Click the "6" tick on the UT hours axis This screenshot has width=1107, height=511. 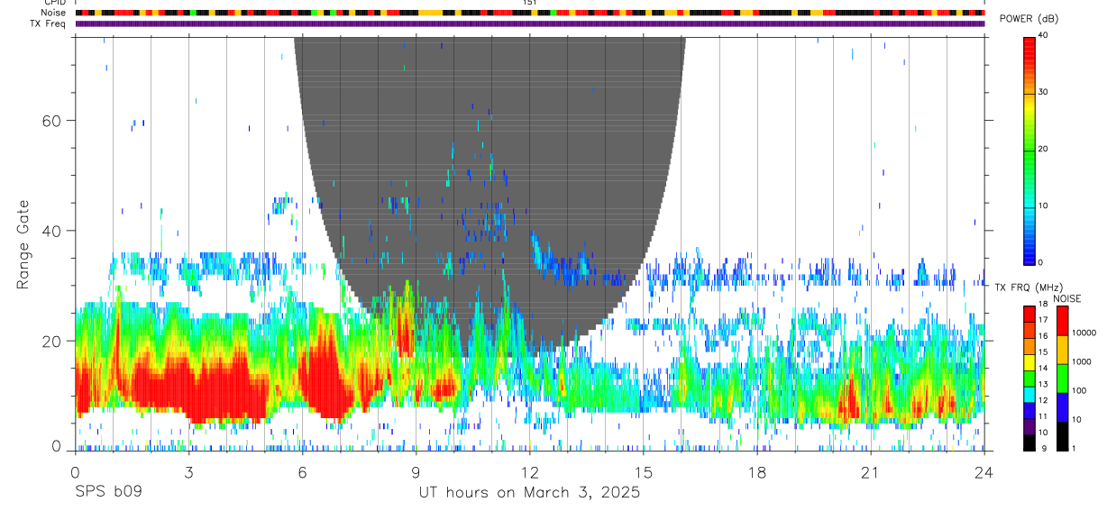302,472
